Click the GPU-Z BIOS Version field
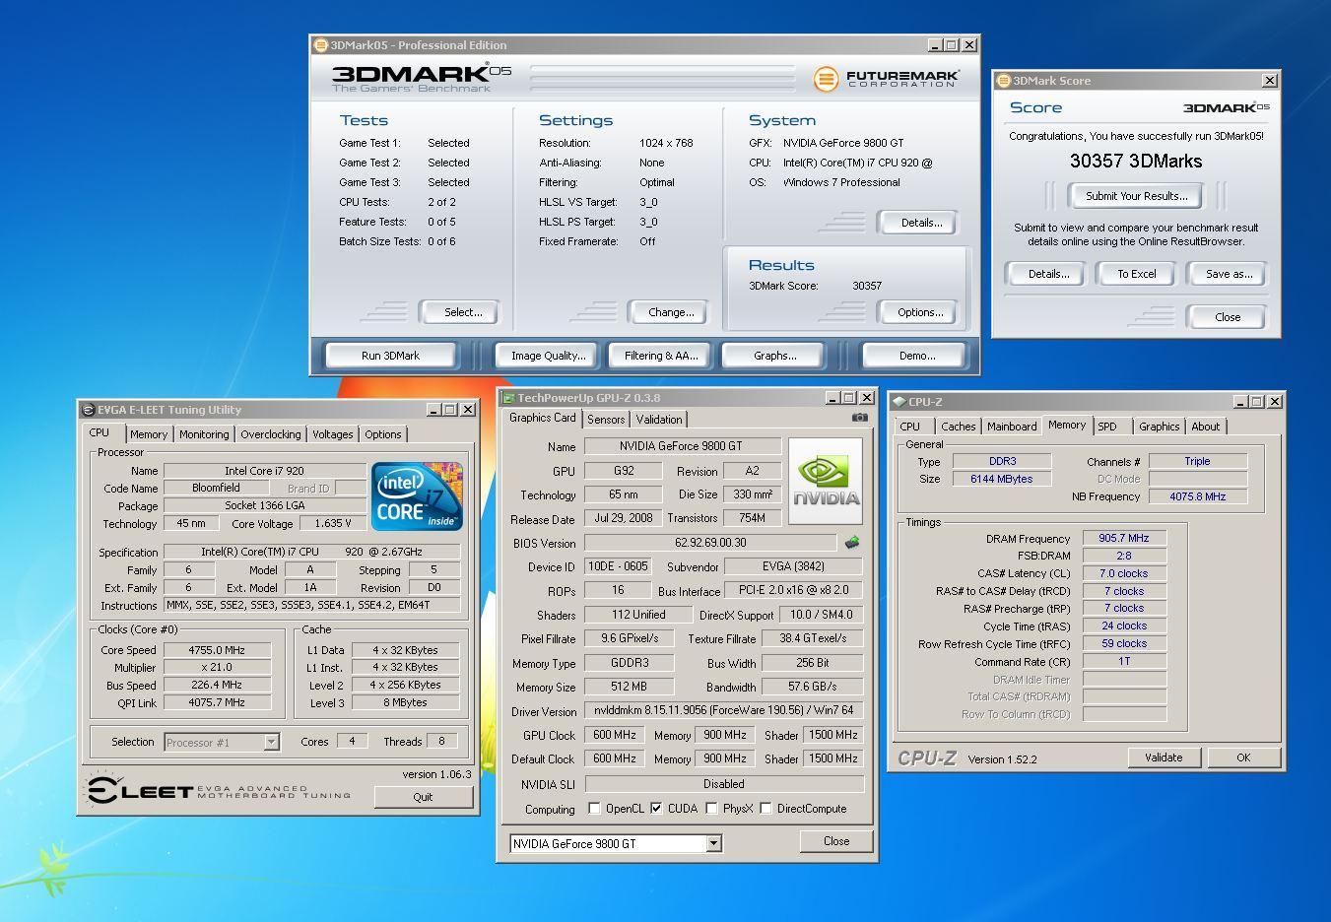 (x=710, y=543)
